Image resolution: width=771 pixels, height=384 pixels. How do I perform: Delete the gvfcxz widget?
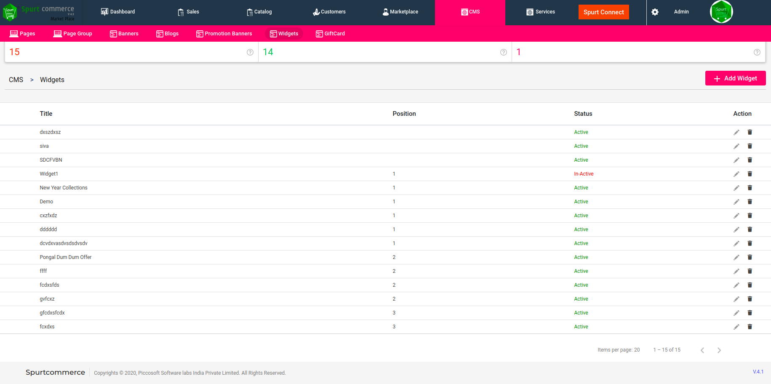click(x=750, y=299)
